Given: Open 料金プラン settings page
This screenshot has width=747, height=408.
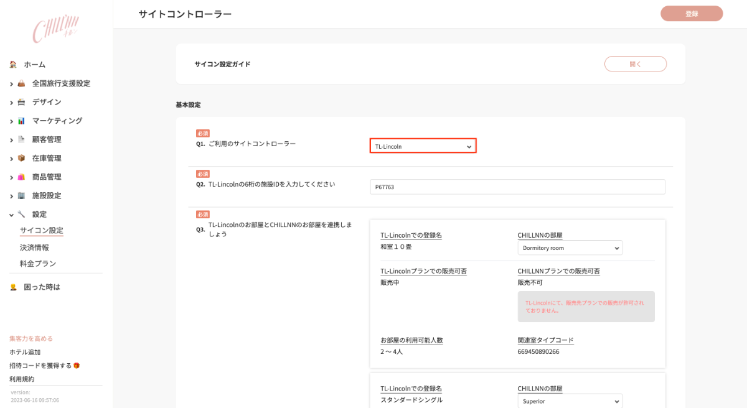Looking at the screenshot, I should tap(38, 264).
